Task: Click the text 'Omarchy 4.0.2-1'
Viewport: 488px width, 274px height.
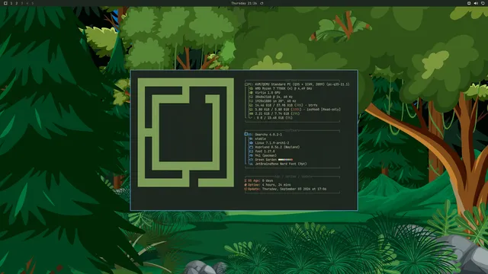Action: click(268, 135)
